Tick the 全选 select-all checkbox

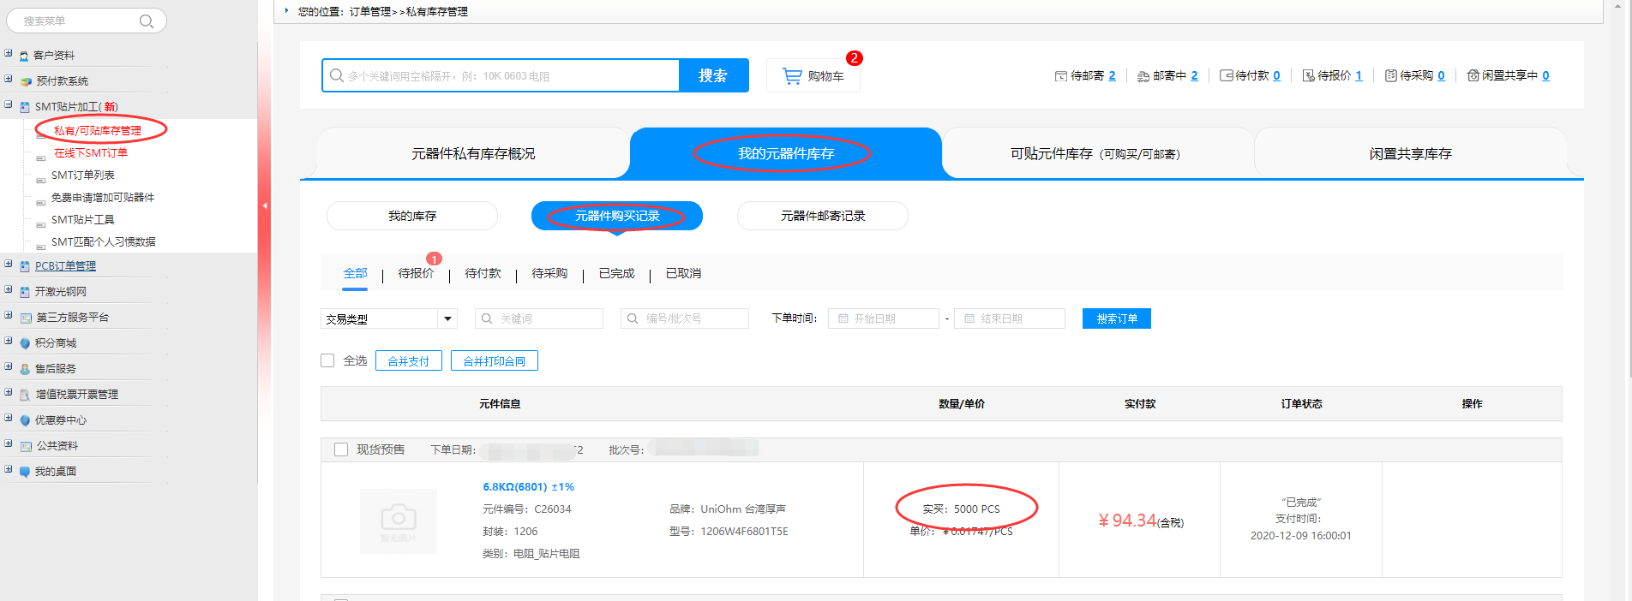(x=327, y=360)
